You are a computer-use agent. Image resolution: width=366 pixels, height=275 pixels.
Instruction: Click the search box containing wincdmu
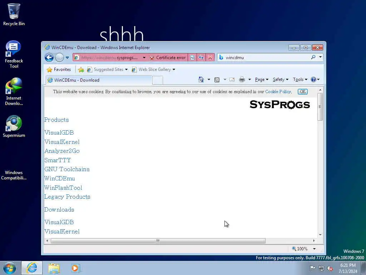click(264, 58)
